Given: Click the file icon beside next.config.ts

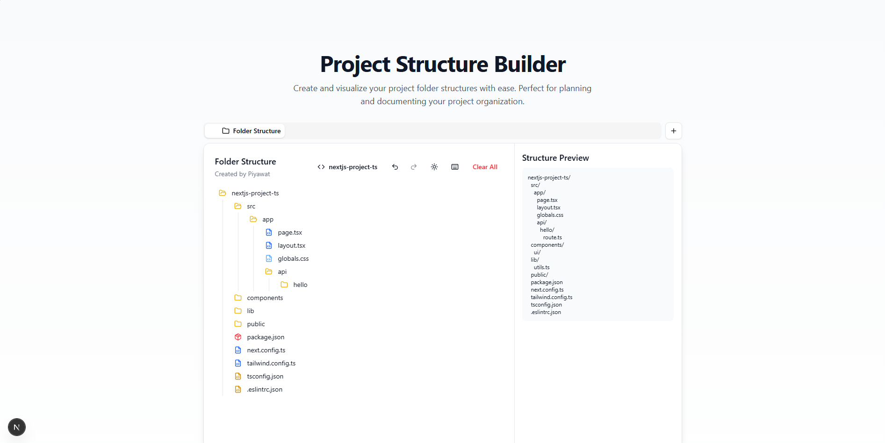Looking at the screenshot, I should pos(238,350).
